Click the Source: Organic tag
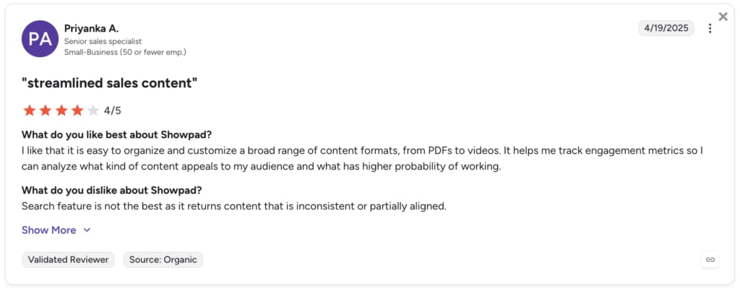 (x=163, y=260)
